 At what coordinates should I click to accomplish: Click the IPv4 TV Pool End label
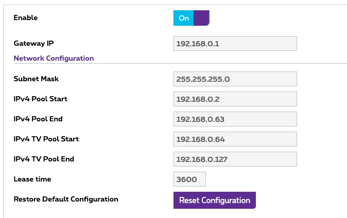pos(44,159)
